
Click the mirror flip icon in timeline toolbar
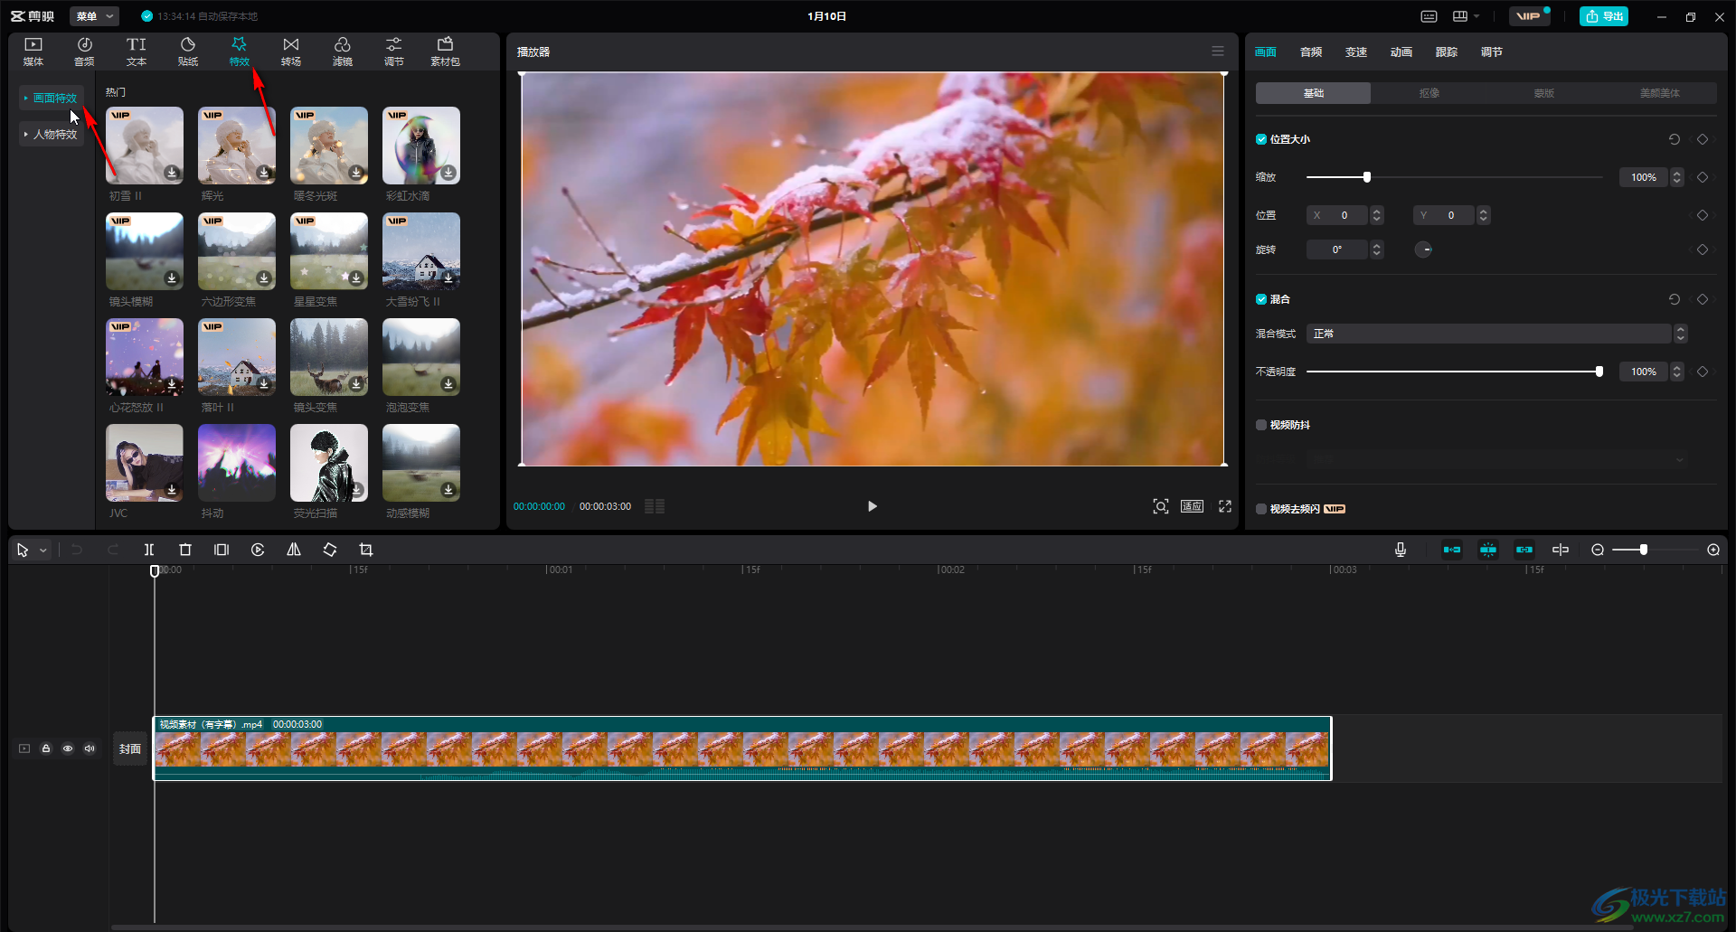pyautogui.click(x=294, y=550)
